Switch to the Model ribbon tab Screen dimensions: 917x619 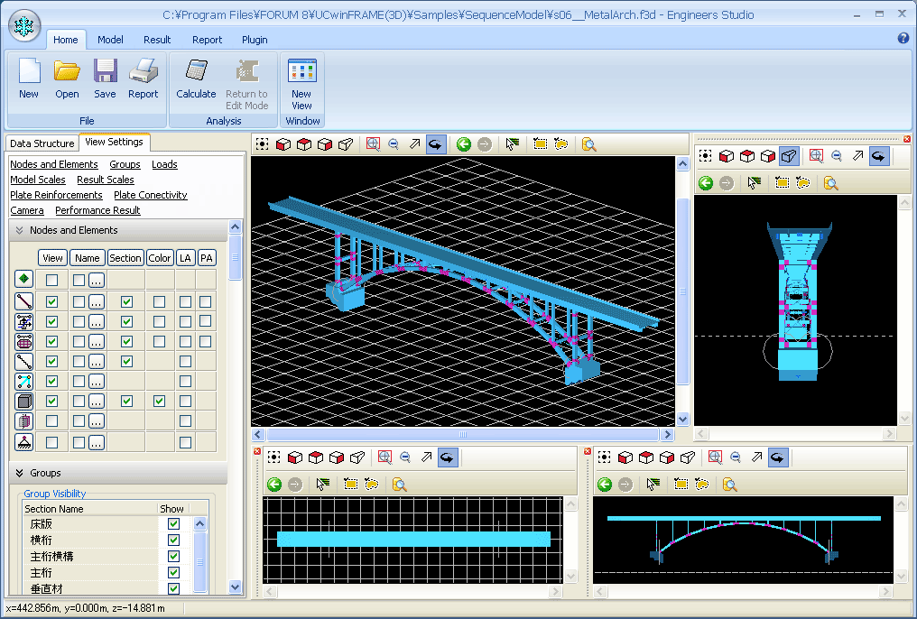pyautogui.click(x=110, y=40)
